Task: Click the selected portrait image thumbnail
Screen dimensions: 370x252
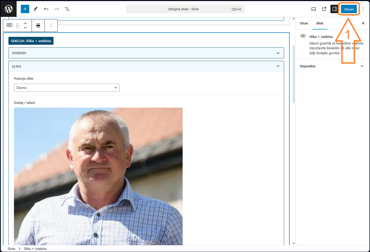Action: (x=98, y=176)
